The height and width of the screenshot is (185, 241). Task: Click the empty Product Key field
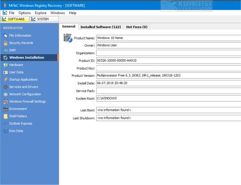[168, 68]
